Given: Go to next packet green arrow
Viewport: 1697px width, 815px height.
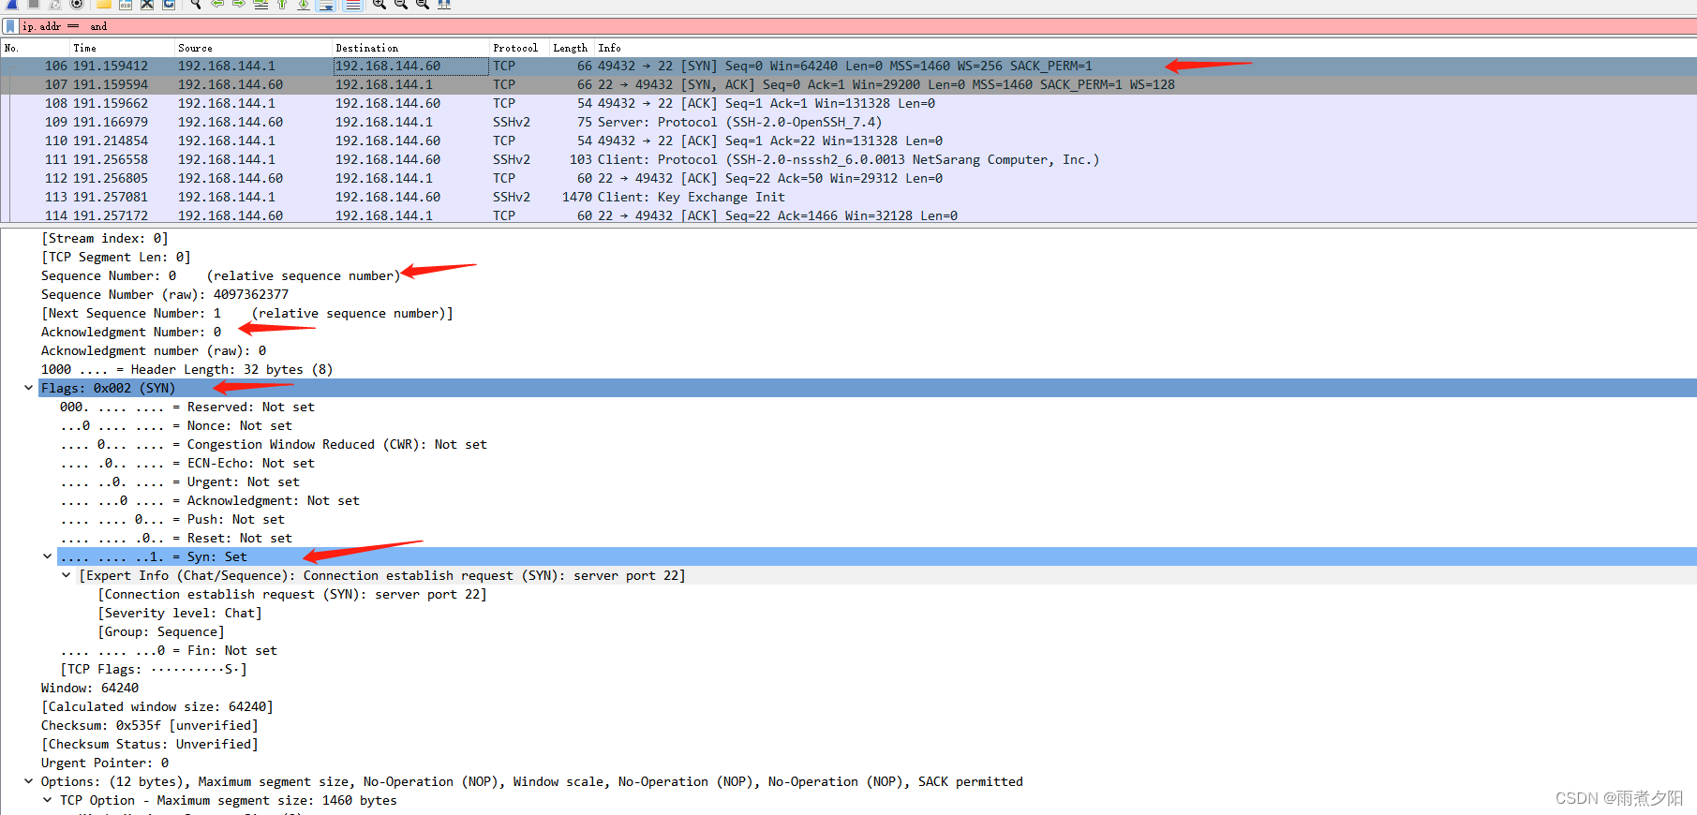Looking at the screenshot, I should pyautogui.click(x=239, y=4).
